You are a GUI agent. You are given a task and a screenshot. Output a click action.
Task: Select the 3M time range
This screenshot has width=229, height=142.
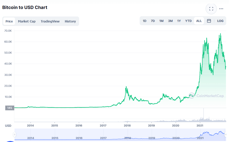coord(170,21)
